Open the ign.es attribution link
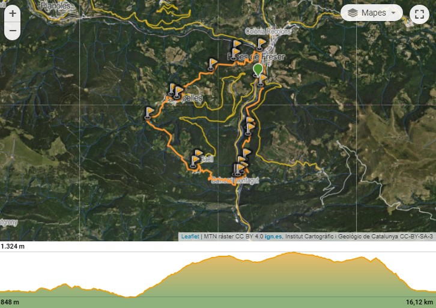 coord(273,237)
